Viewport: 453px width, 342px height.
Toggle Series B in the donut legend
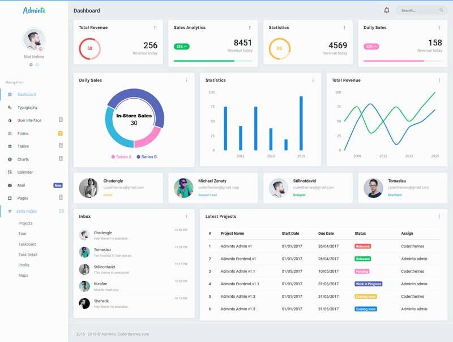click(147, 157)
